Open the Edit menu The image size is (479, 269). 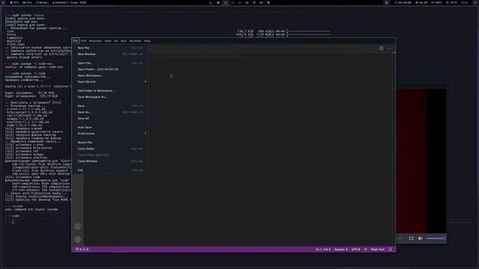[x=83, y=41]
